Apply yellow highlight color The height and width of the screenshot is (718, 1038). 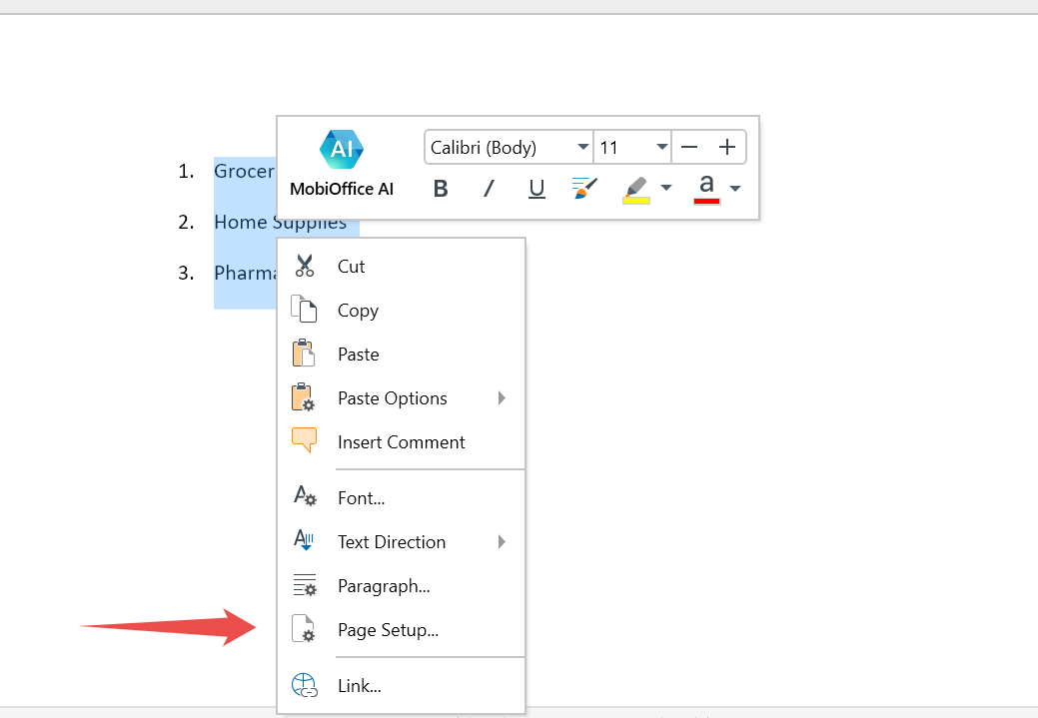click(636, 190)
